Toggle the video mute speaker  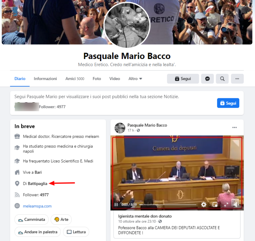[236, 204]
